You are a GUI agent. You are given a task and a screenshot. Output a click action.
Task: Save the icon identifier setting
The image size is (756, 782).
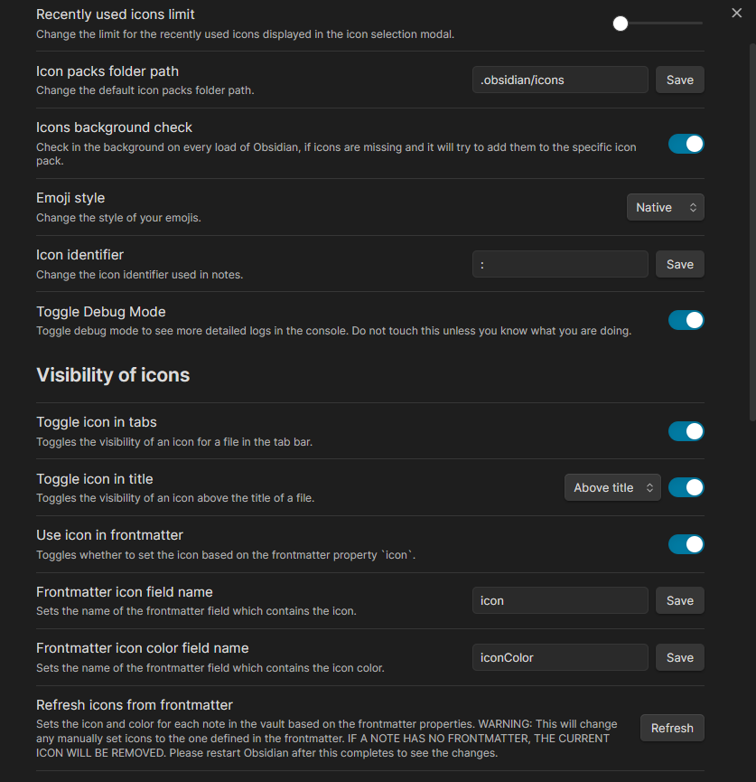pyautogui.click(x=679, y=264)
